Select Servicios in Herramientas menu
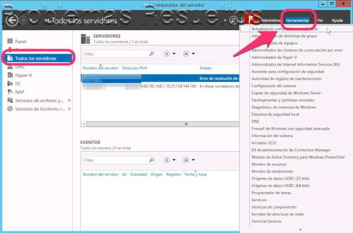 pyautogui.click(x=259, y=199)
